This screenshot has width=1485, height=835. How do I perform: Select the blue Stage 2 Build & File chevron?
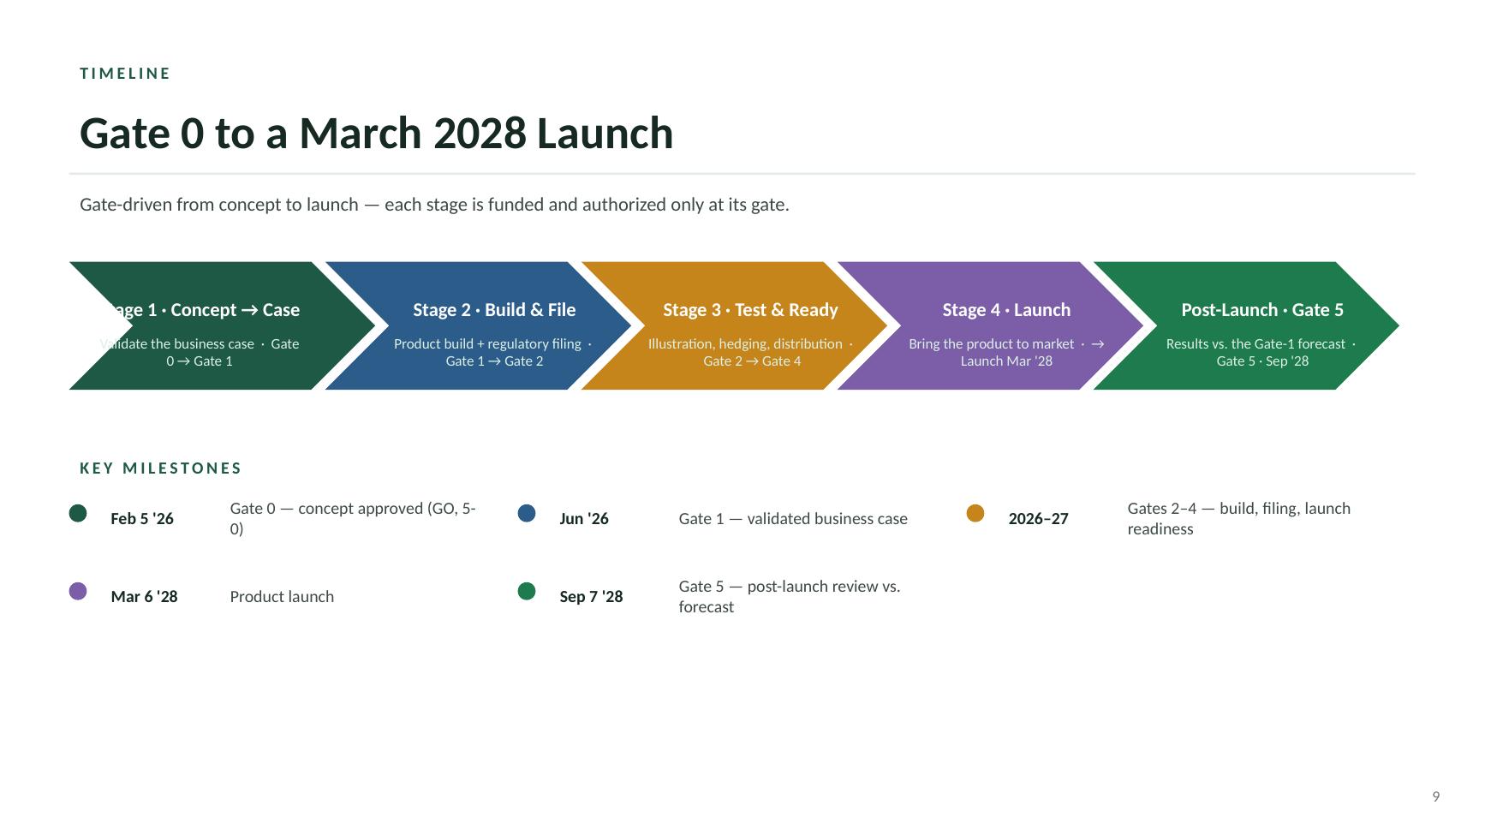click(479, 325)
